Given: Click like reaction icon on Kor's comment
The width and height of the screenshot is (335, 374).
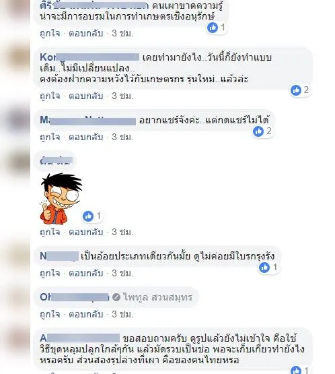Looking at the screenshot, I should (x=296, y=90).
